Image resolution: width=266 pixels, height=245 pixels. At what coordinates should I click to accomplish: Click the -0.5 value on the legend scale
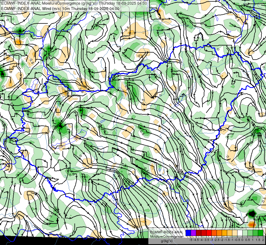[237, 240]
